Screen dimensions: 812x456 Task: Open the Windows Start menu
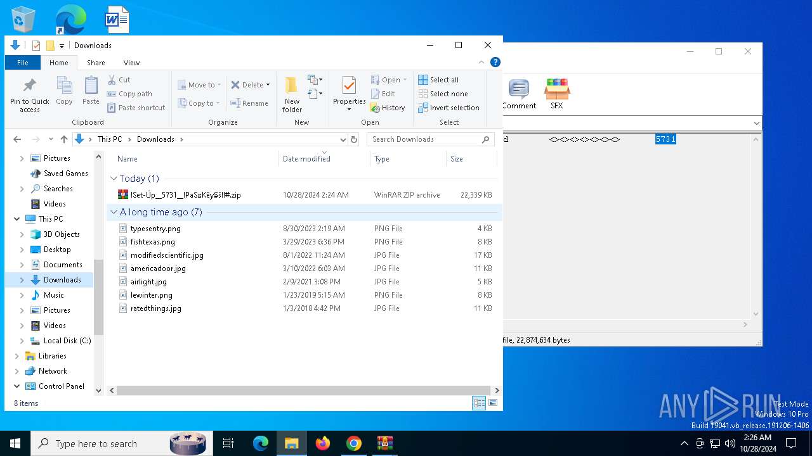(x=15, y=443)
